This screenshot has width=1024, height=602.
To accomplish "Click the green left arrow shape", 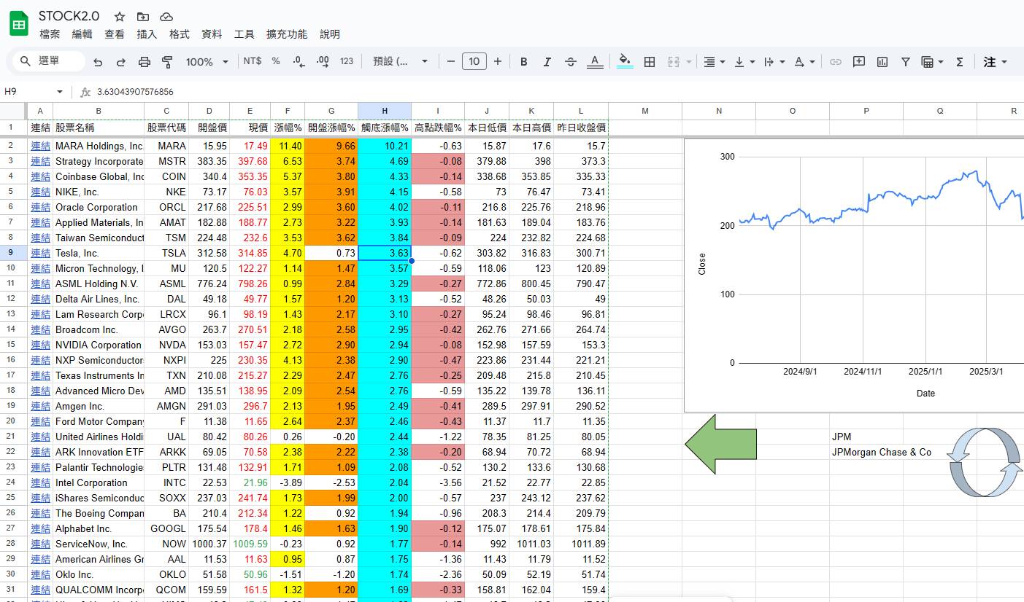I will pos(720,445).
